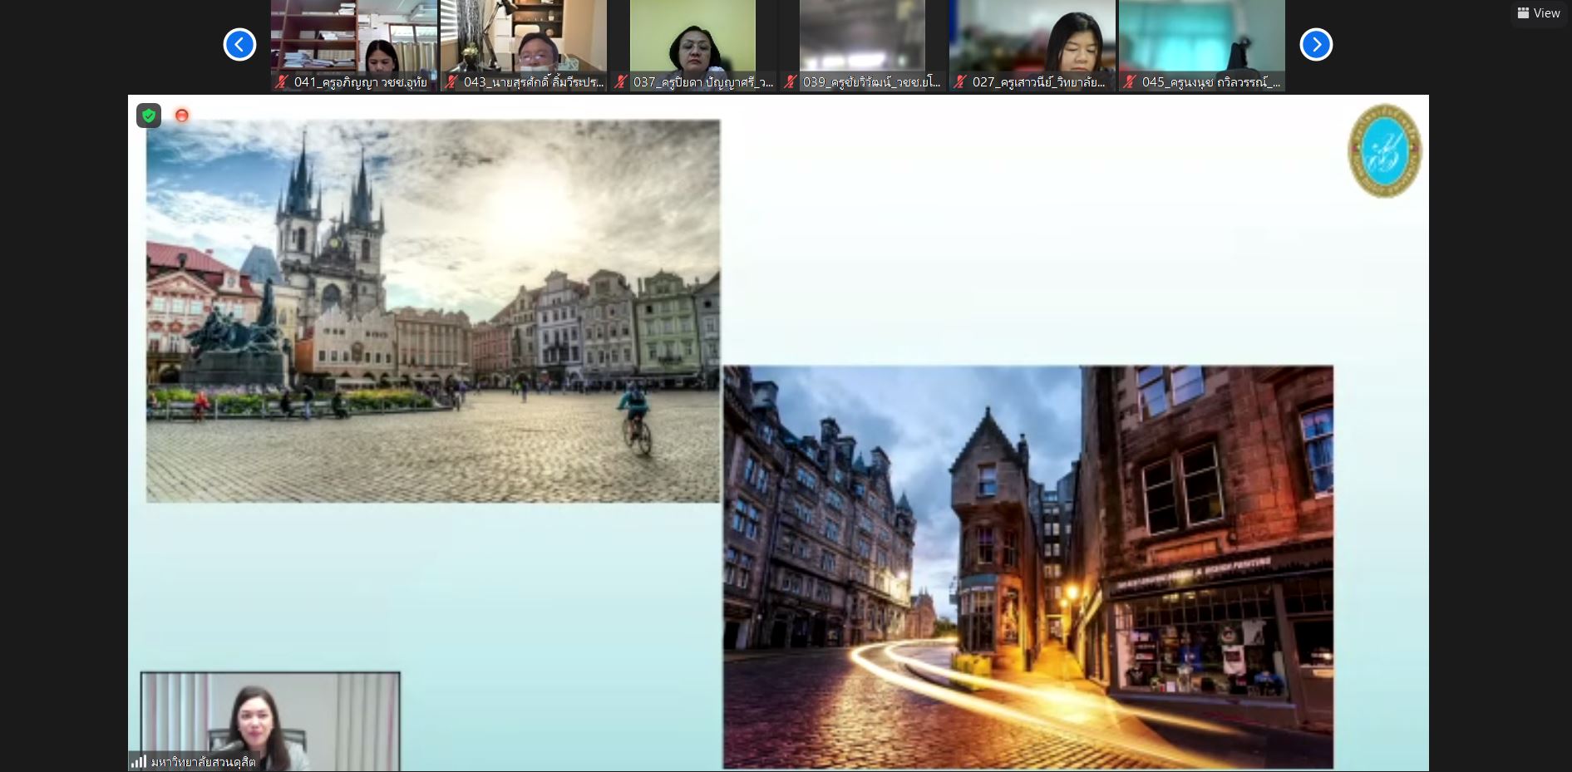
Task: Select participant 043's video thumbnail
Action: [524, 37]
